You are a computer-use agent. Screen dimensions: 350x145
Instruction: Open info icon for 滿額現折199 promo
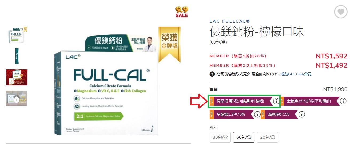tap(301, 114)
